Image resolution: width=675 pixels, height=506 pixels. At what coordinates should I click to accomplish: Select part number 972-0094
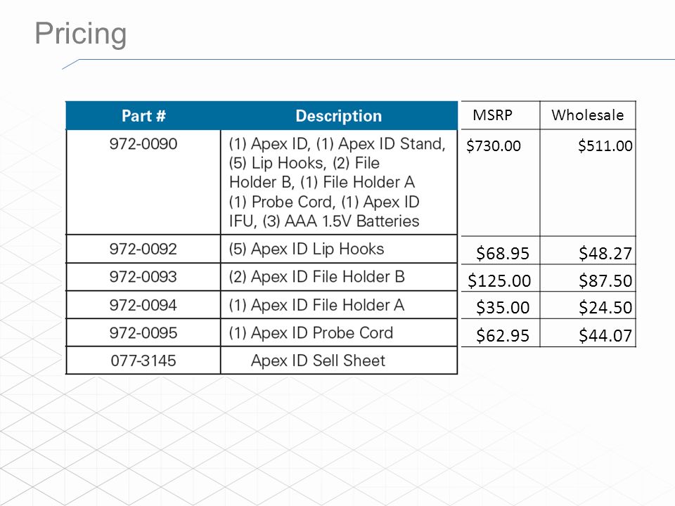(x=143, y=304)
